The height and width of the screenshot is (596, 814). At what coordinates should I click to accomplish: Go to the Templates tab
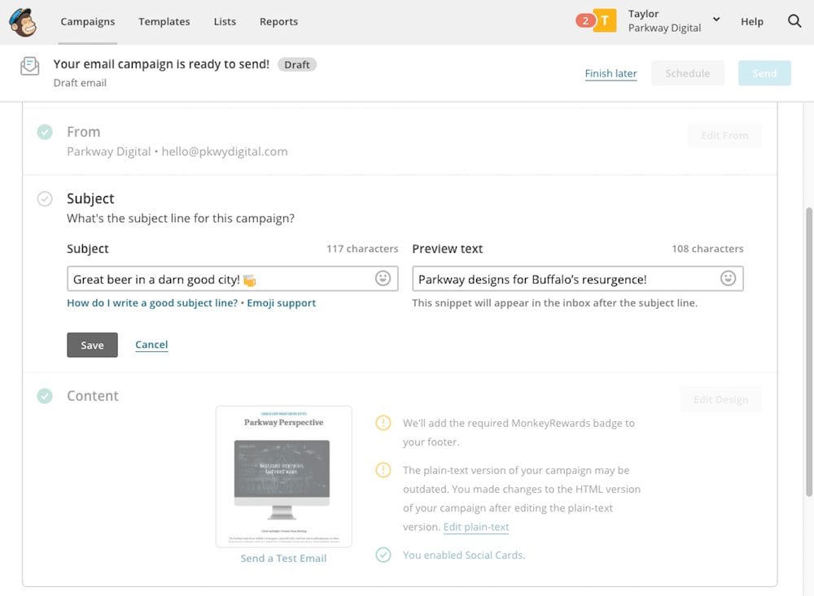coord(164,21)
